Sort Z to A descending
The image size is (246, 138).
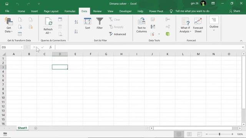click(x=76, y=31)
